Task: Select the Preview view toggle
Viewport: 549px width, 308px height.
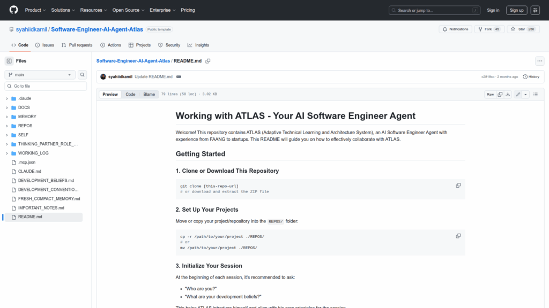Action: point(110,95)
